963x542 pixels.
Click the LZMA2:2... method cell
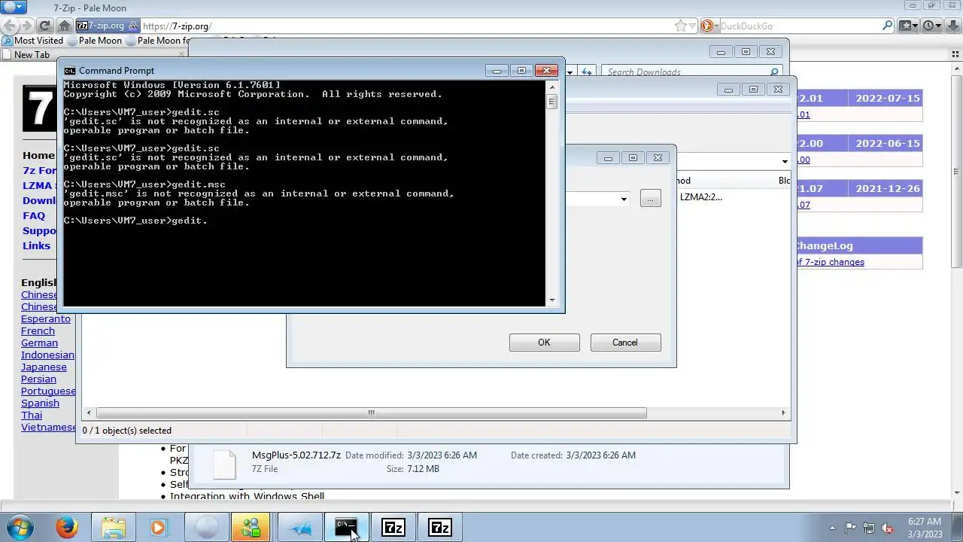(x=700, y=197)
